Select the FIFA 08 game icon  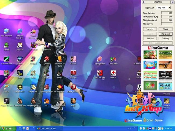pos(73,75)
